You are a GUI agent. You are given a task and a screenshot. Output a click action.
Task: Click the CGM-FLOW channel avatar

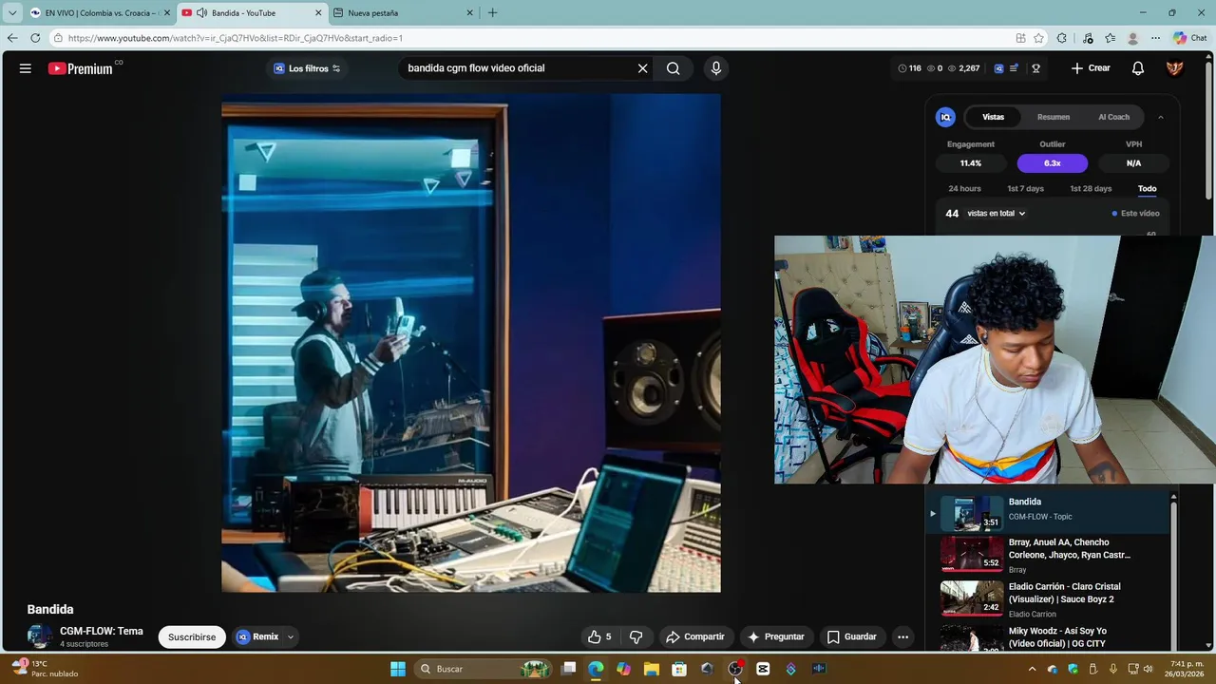40,636
